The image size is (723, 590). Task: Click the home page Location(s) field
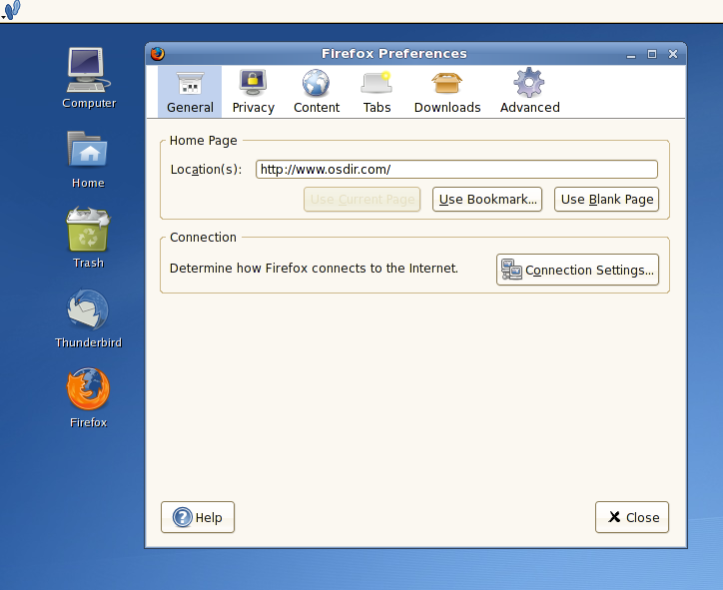click(456, 169)
